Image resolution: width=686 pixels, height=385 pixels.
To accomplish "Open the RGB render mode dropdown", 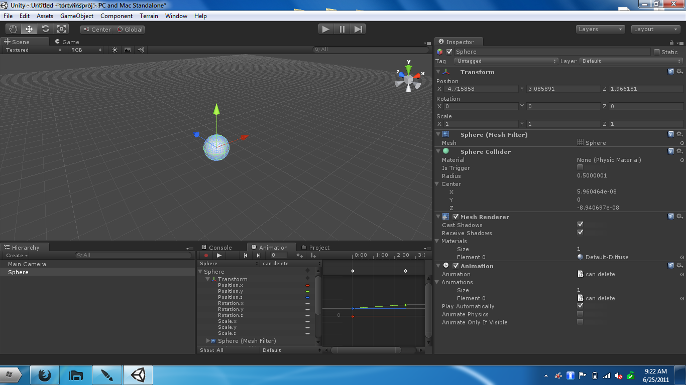I will [x=86, y=50].
